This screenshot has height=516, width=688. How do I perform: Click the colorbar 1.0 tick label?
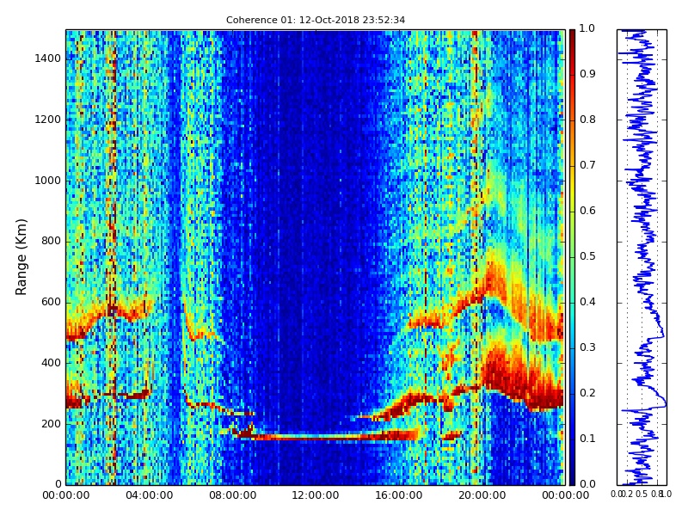click(x=587, y=28)
